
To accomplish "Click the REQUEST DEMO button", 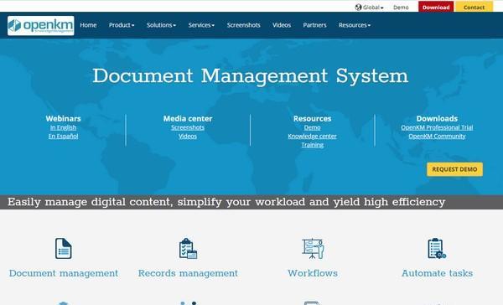I will tap(454, 169).
